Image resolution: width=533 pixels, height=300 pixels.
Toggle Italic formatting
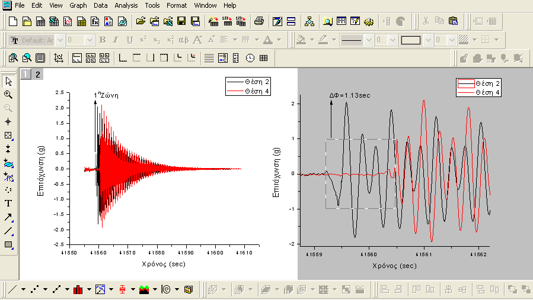click(x=116, y=40)
